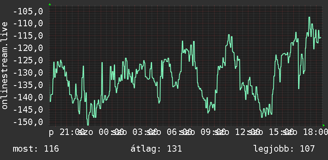Viewport: 328px width, 160px height.
Task: Click the 'átlag: 131' average value text
Action: (156, 149)
